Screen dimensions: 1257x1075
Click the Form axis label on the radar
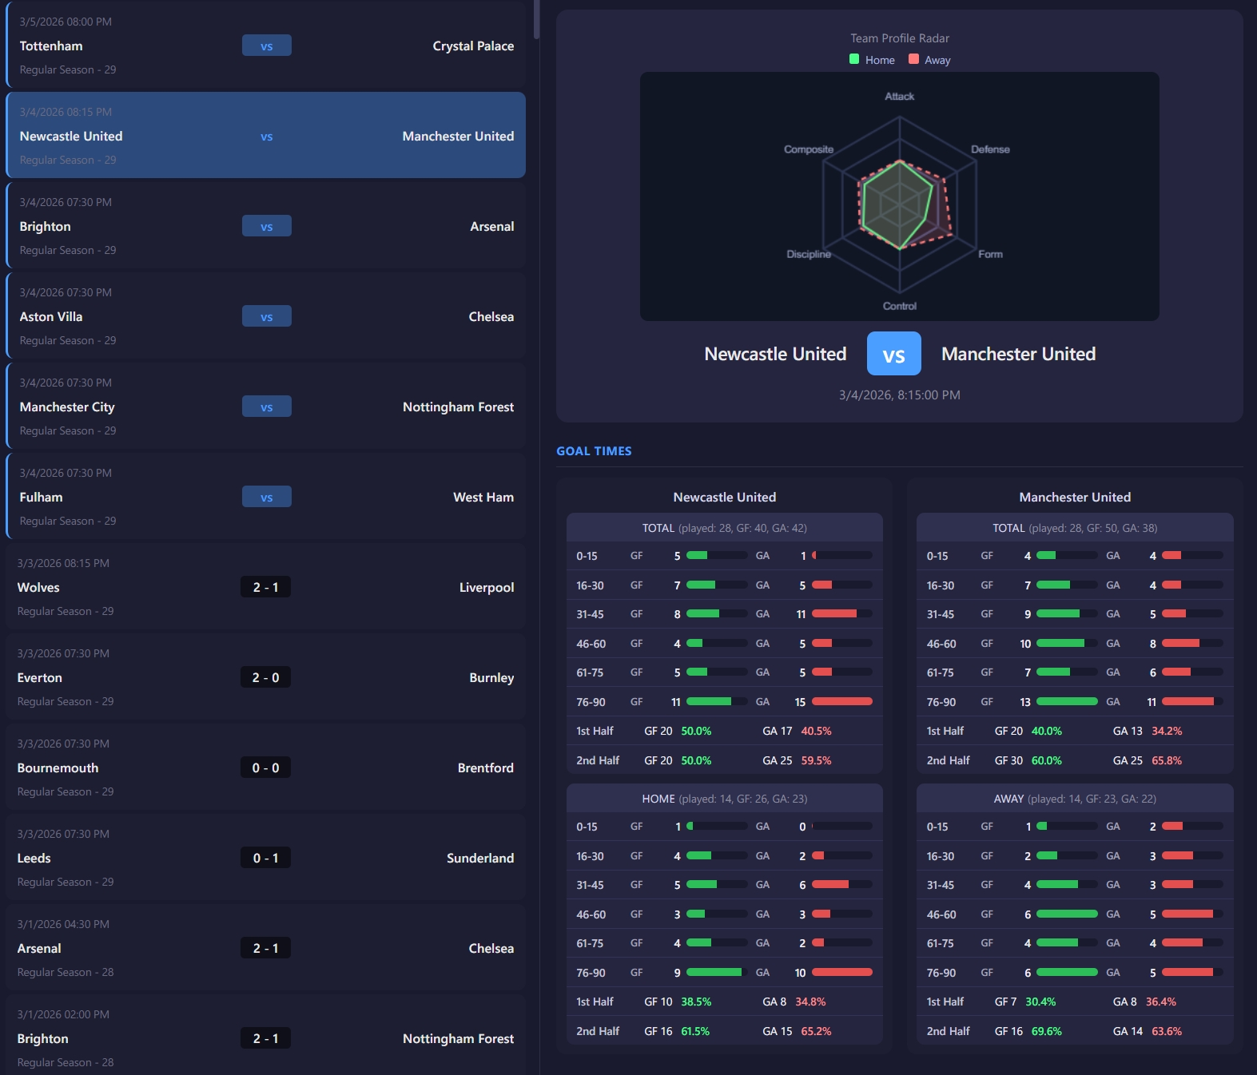990,254
